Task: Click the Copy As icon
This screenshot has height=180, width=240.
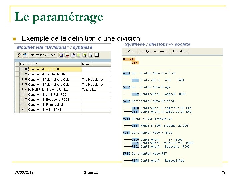Action: (x=61, y=55)
